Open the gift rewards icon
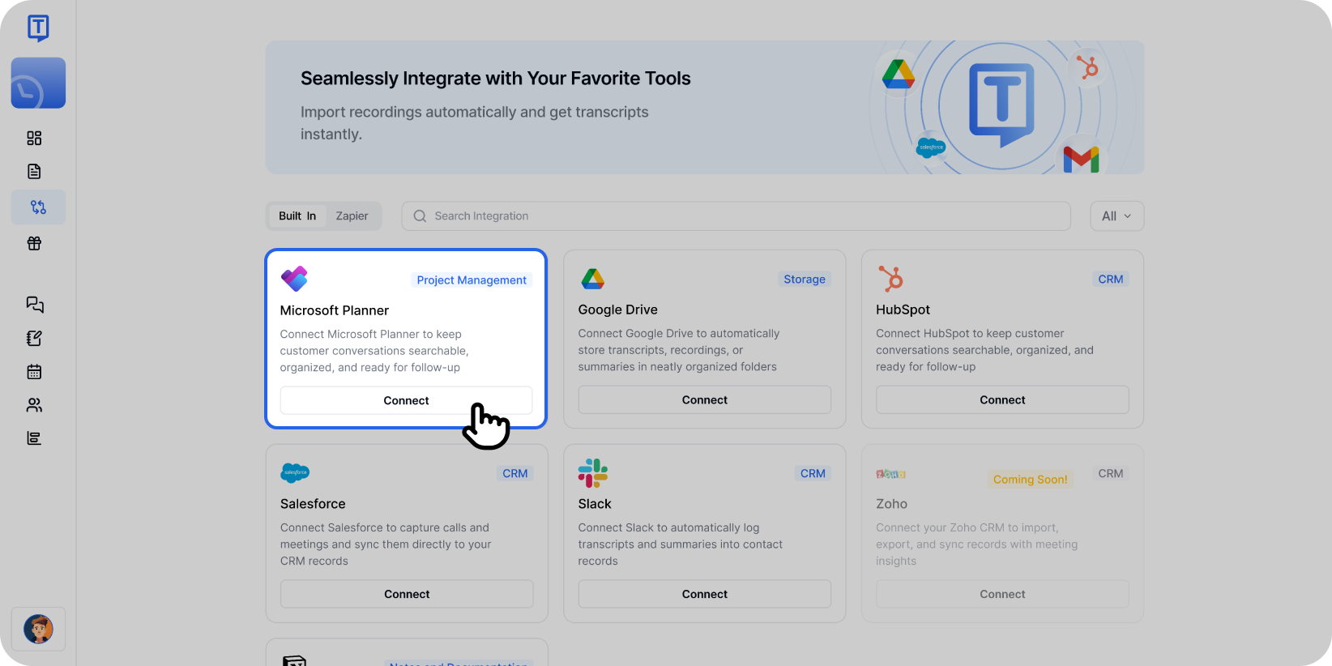Screen dimensions: 1332x666 (x=34, y=243)
